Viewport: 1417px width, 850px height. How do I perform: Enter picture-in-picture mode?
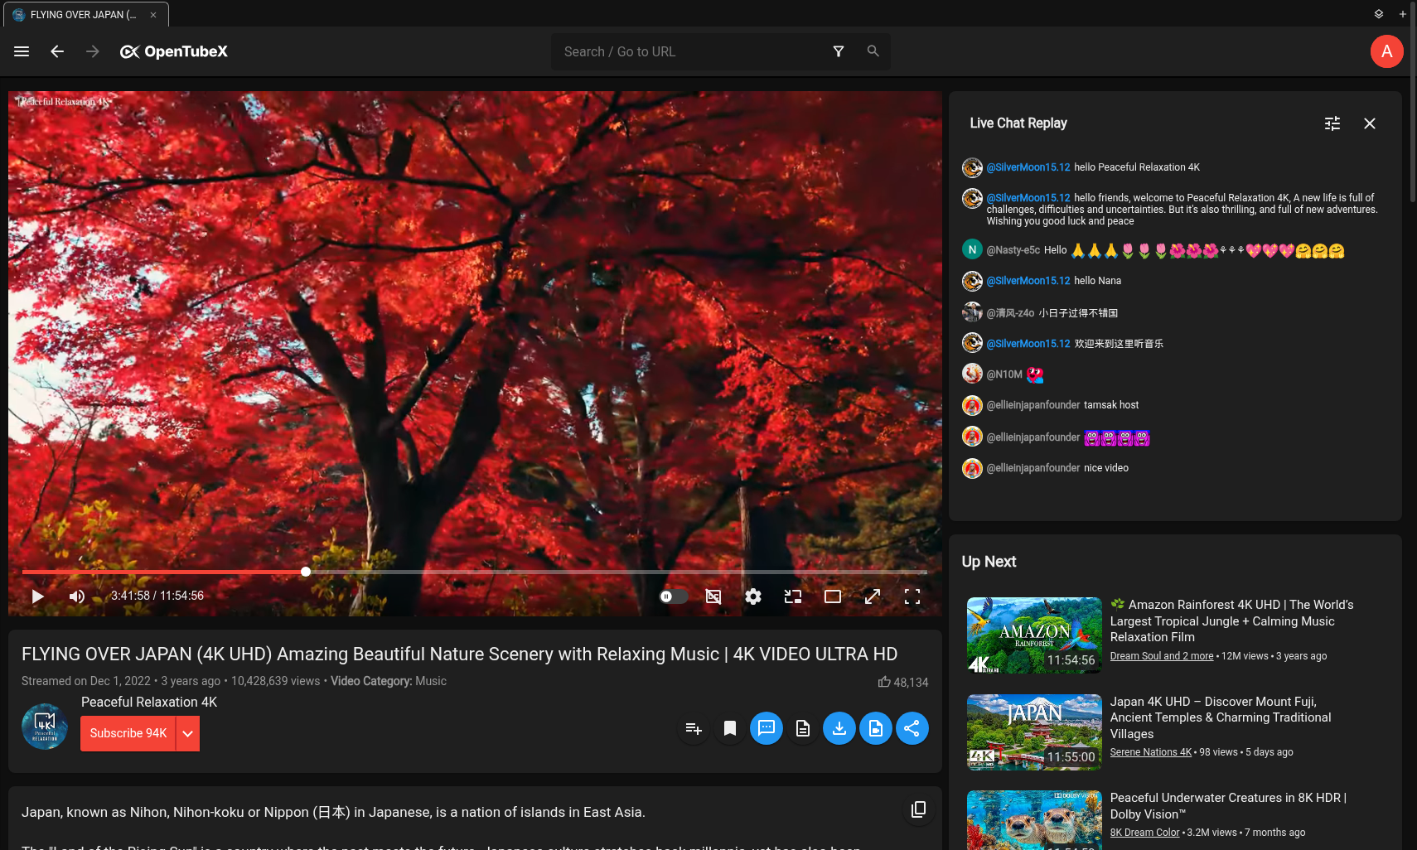(x=793, y=596)
